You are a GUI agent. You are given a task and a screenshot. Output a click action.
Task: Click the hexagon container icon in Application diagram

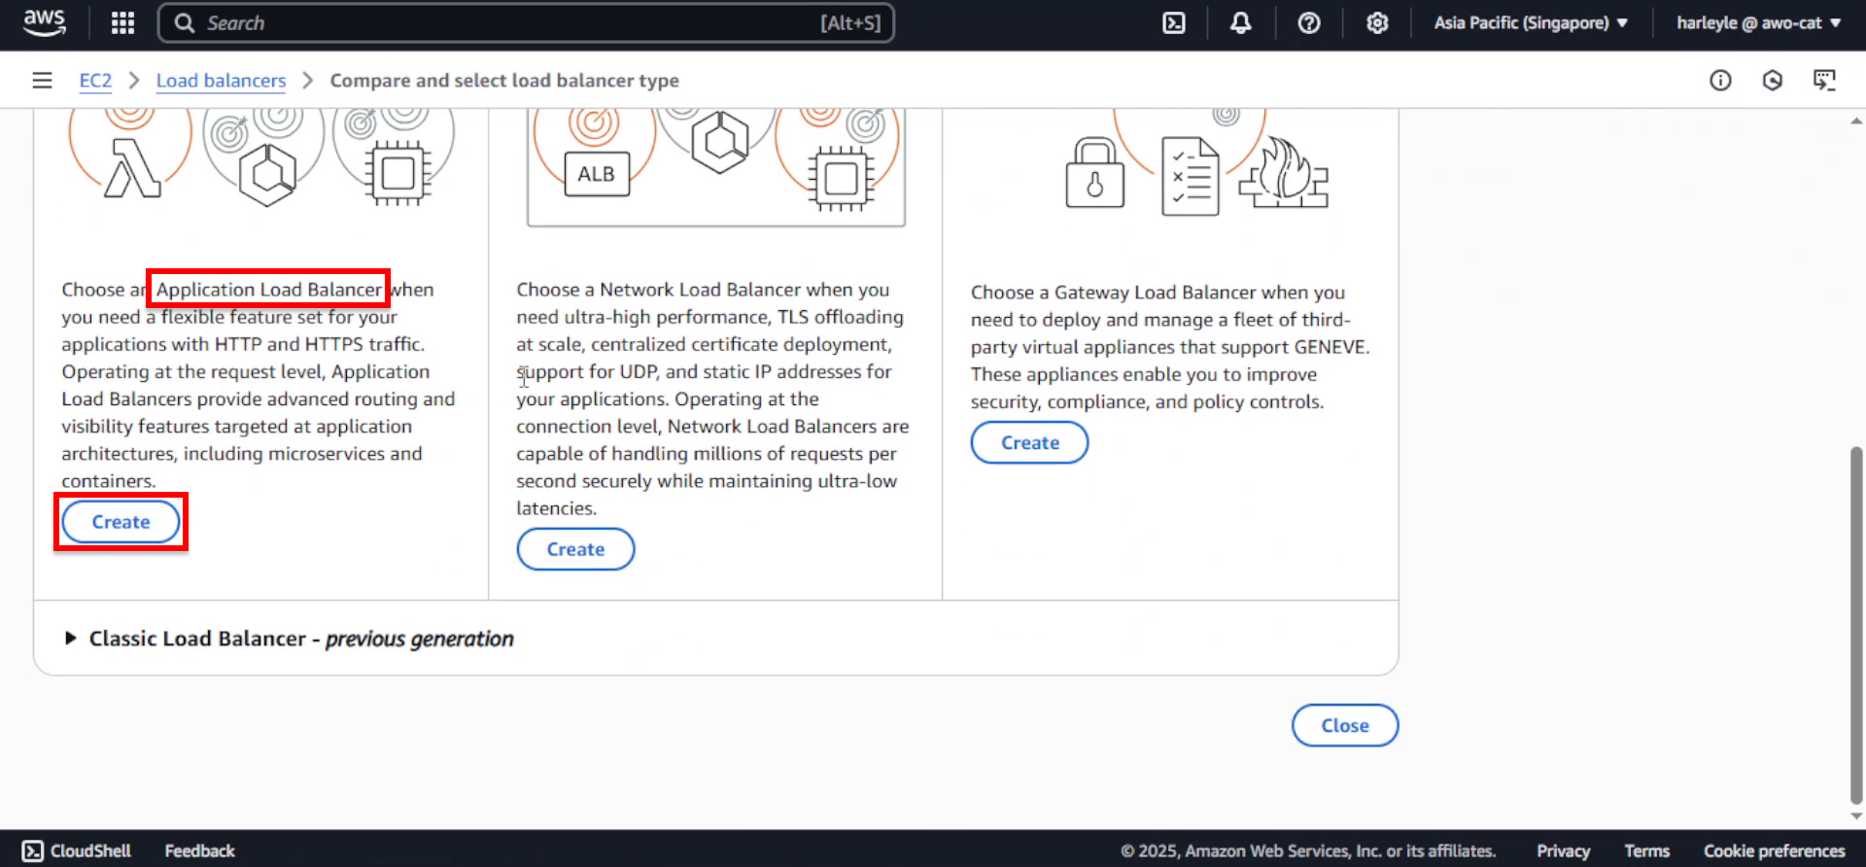pyautogui.click(x=267, y=175)
